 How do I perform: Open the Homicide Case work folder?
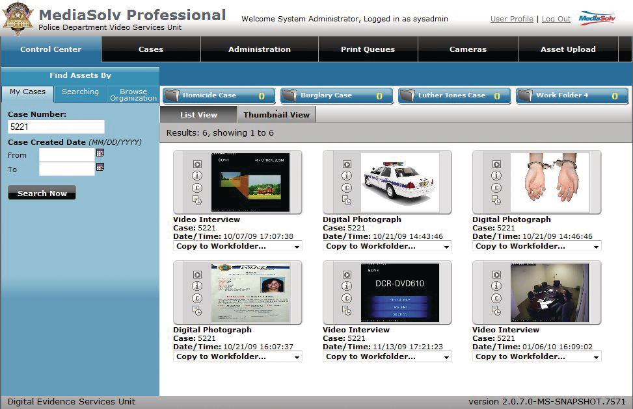point(218,95)
